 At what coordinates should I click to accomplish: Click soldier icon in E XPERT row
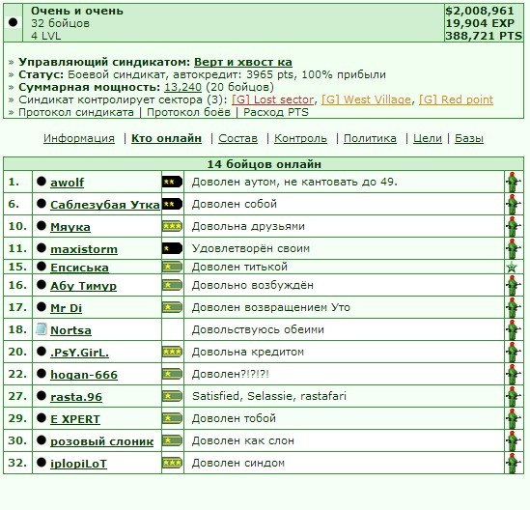pos(514,419)
